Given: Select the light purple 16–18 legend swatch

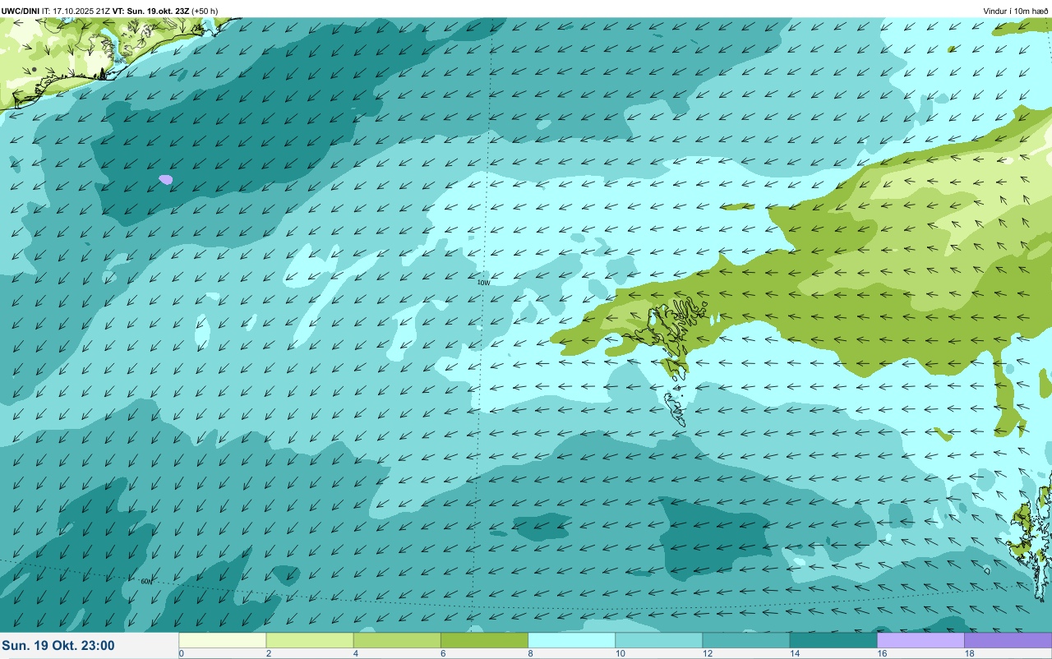Looking at the screenshot, I should tap(920, 640).
